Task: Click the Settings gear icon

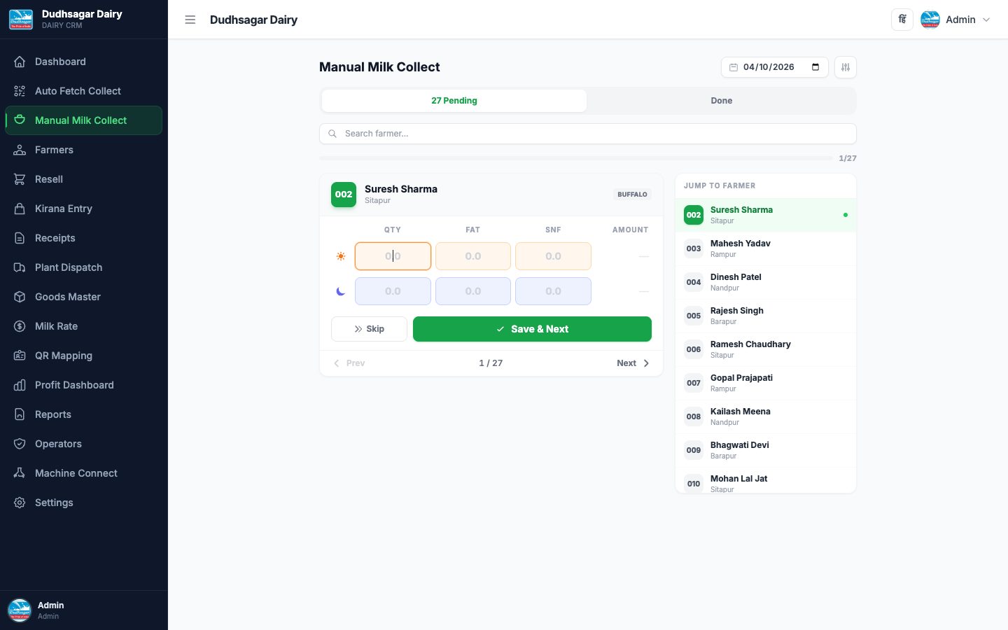Action: [x=20, y=503]
